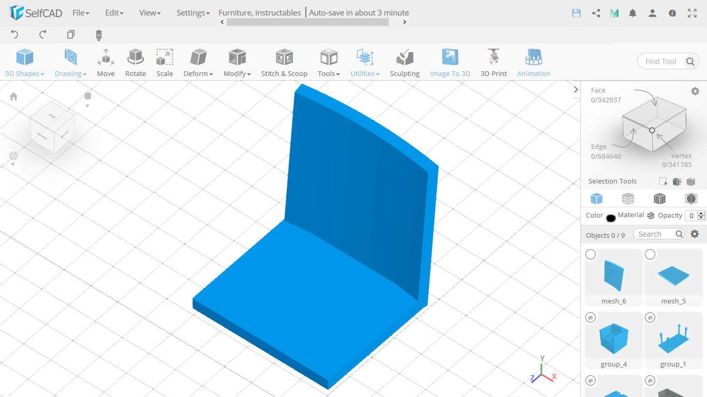Toggle visibility eye of group_4
This screenshot has width=707, height=397.
[591, 317]
